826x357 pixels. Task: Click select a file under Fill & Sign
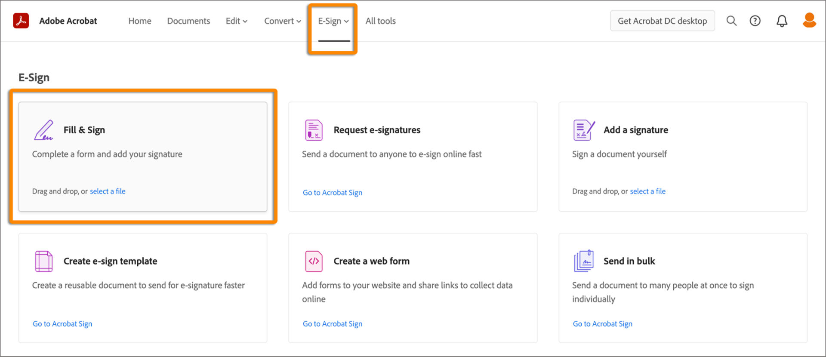tap(108, 191)
